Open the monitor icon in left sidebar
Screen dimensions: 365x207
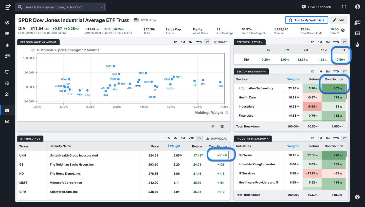[x=7, y=72]
